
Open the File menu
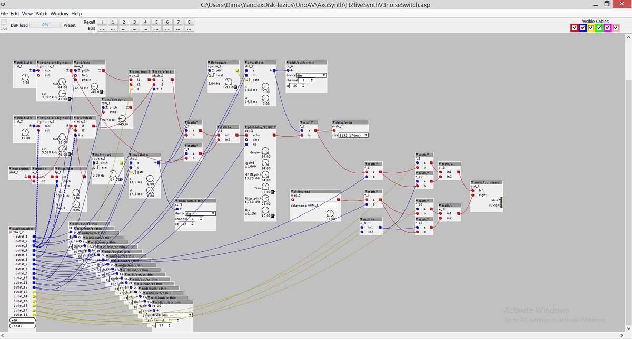tap(4, 13)
